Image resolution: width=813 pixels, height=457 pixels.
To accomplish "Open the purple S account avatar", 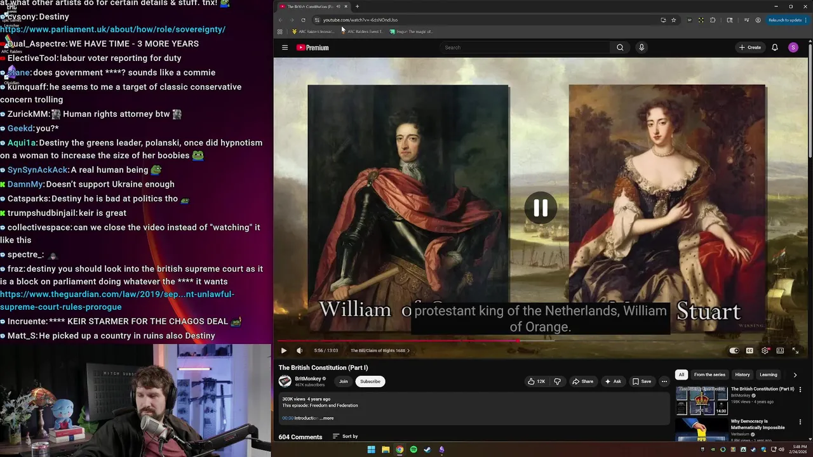I will (793, 48).
